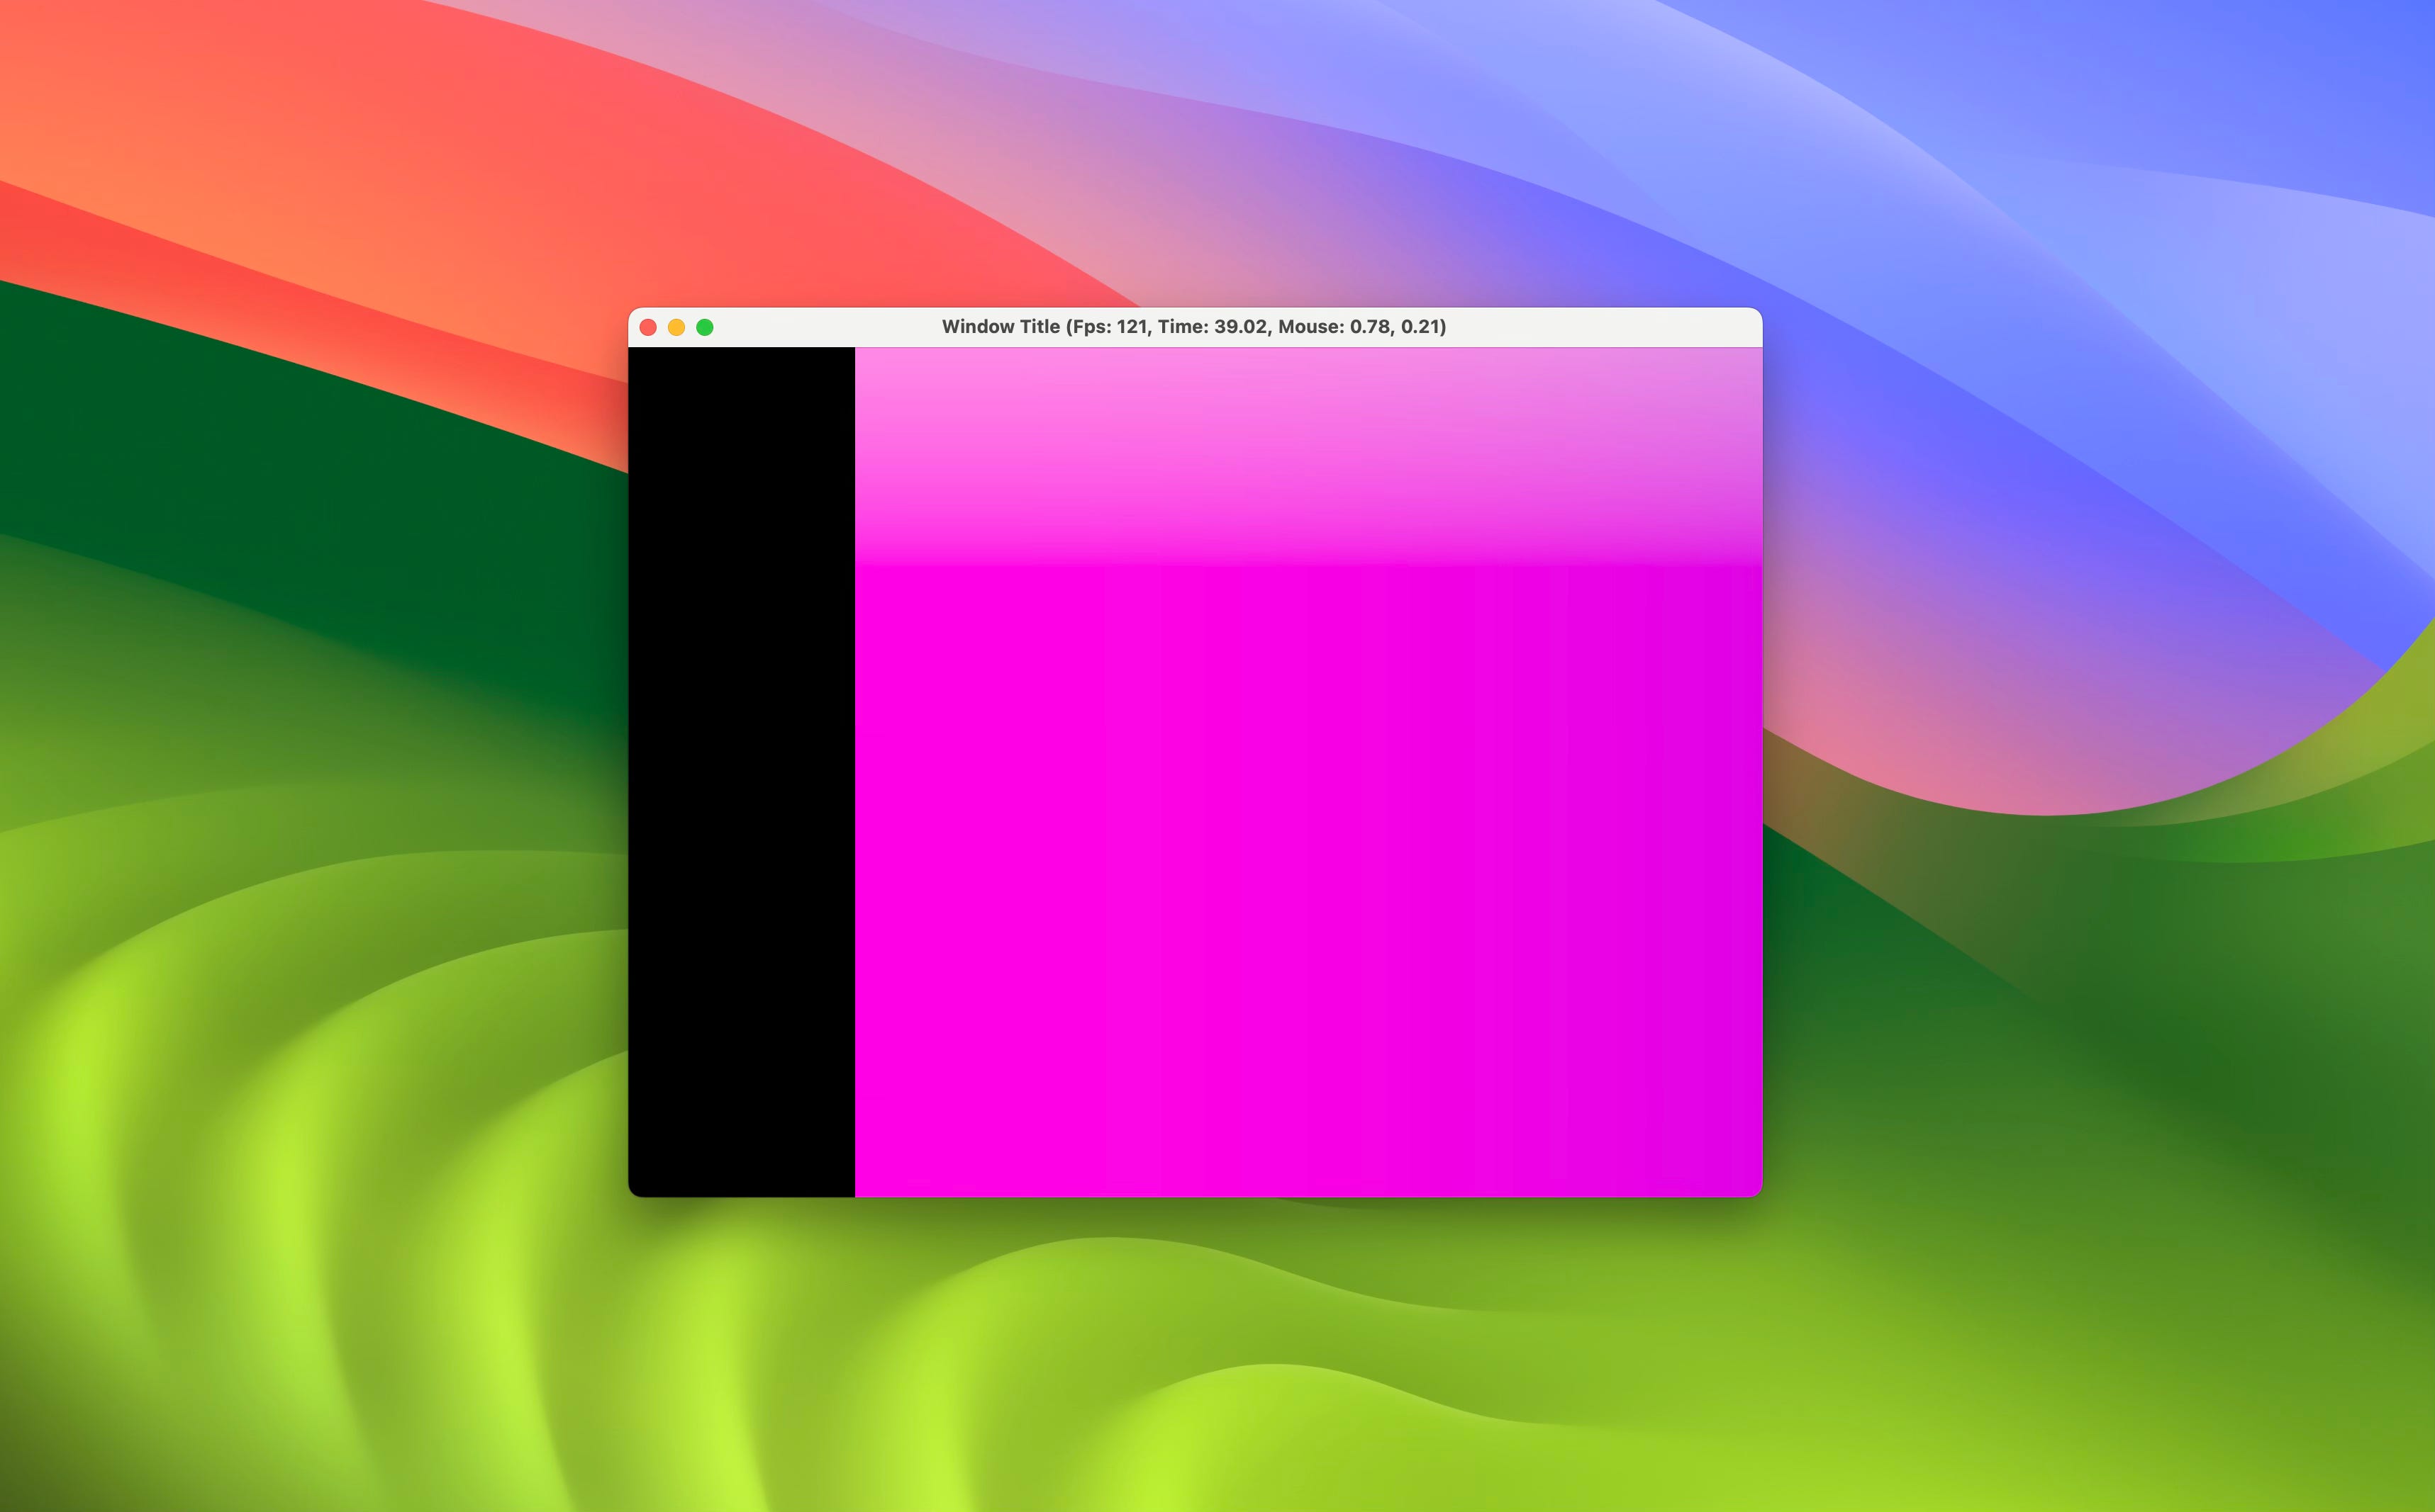The image size is (2435, 1512).
Task: Click where the pink gradient meets solid magenta
Action: pos(1301,565)
